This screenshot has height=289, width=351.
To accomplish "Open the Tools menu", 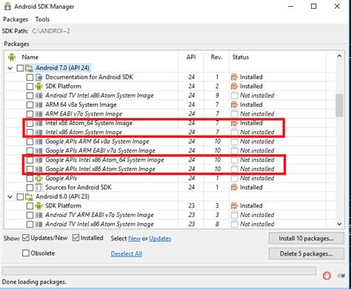I will 42,19.
